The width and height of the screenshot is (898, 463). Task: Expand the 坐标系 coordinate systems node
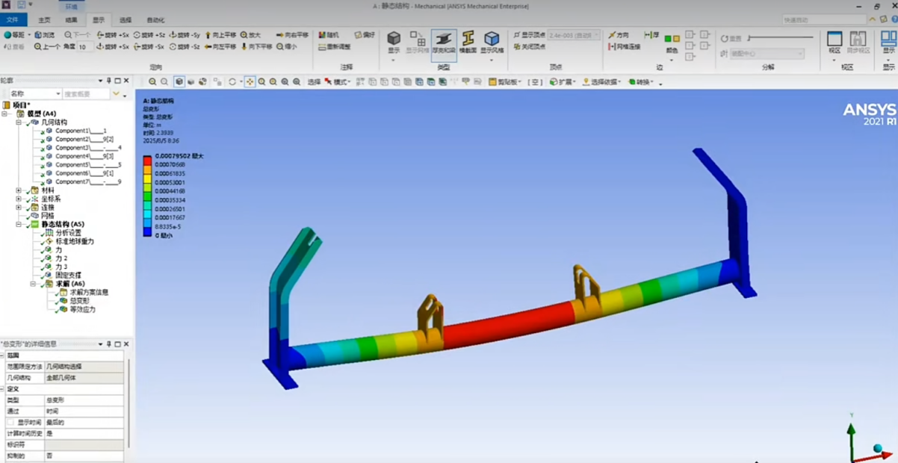[x=19, y=199]
